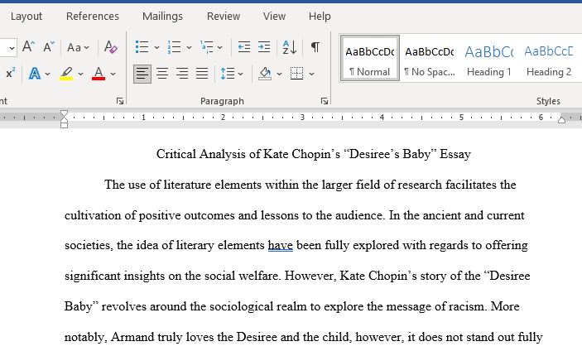Click Decrease Indent icon
The height and width of the screenshot is (351, 582).
(244, 47)
